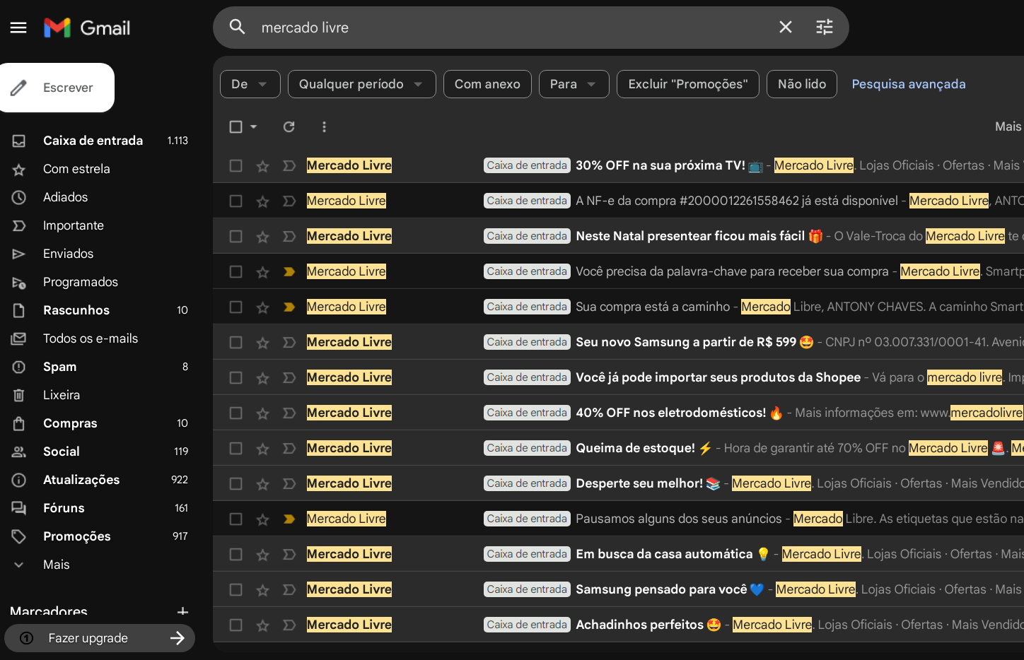The height and width of the screenshot is (660, 1024).
Task: Star the '30% OFF na sua próxima TV' email
Action: tap(262, 166)
